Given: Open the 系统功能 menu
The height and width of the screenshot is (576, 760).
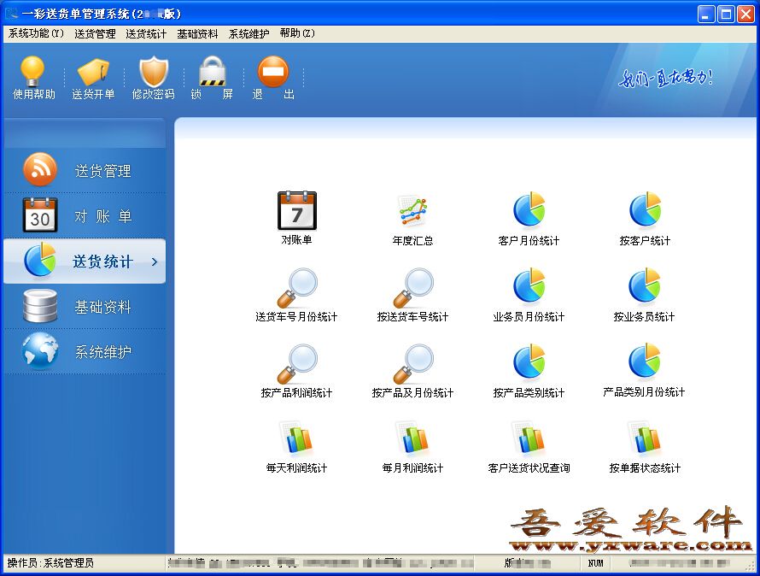Looking at the screenshot, I should (x=36, y=34).
